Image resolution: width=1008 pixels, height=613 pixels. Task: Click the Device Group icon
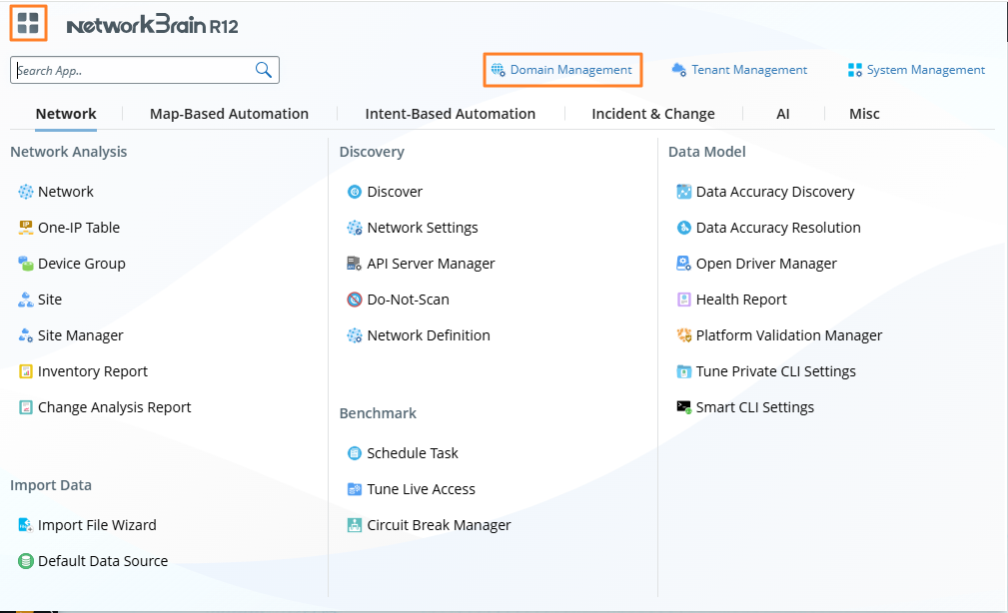(x=26, y=264)
